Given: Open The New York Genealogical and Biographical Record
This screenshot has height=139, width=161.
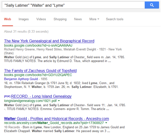Looking at the screenshot, I should (x=49, y=41).
